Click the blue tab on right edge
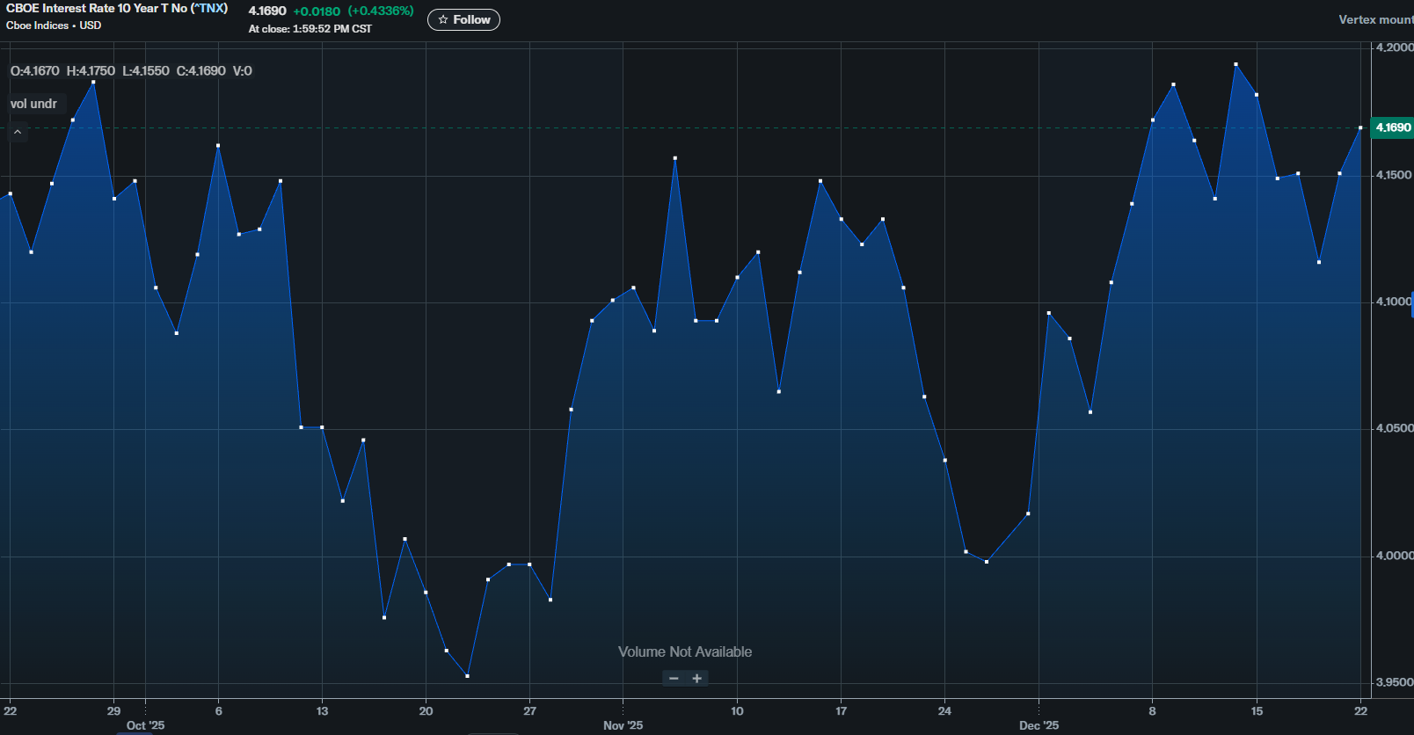The width and height of the screenshot is (1414, 735). 1411,304
